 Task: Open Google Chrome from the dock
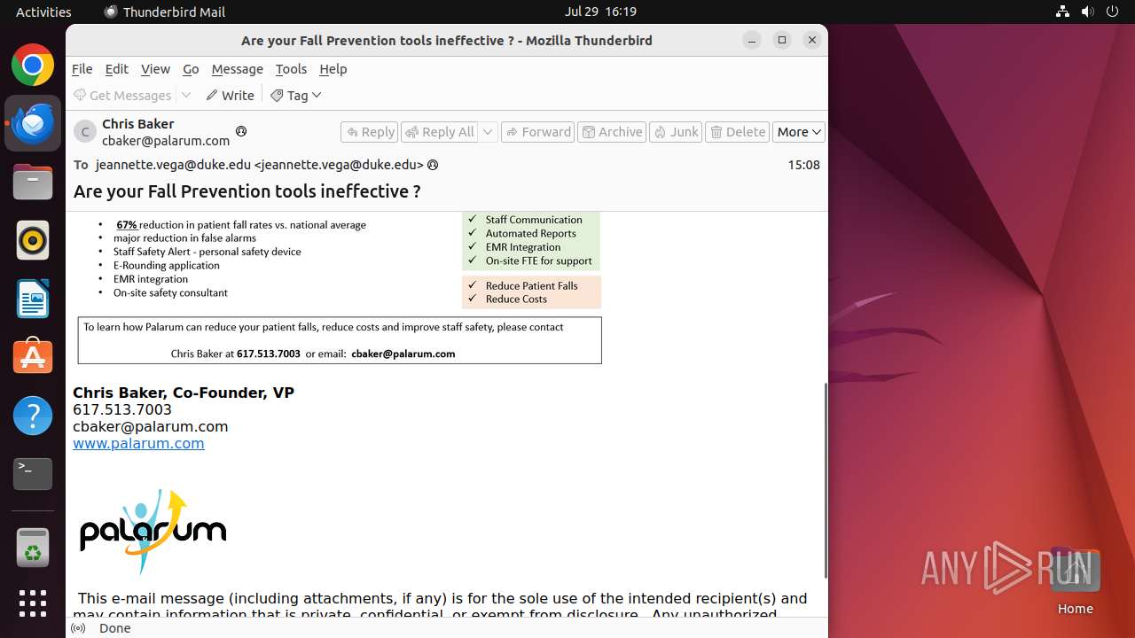pyautogui.click(x=33, y=66)
